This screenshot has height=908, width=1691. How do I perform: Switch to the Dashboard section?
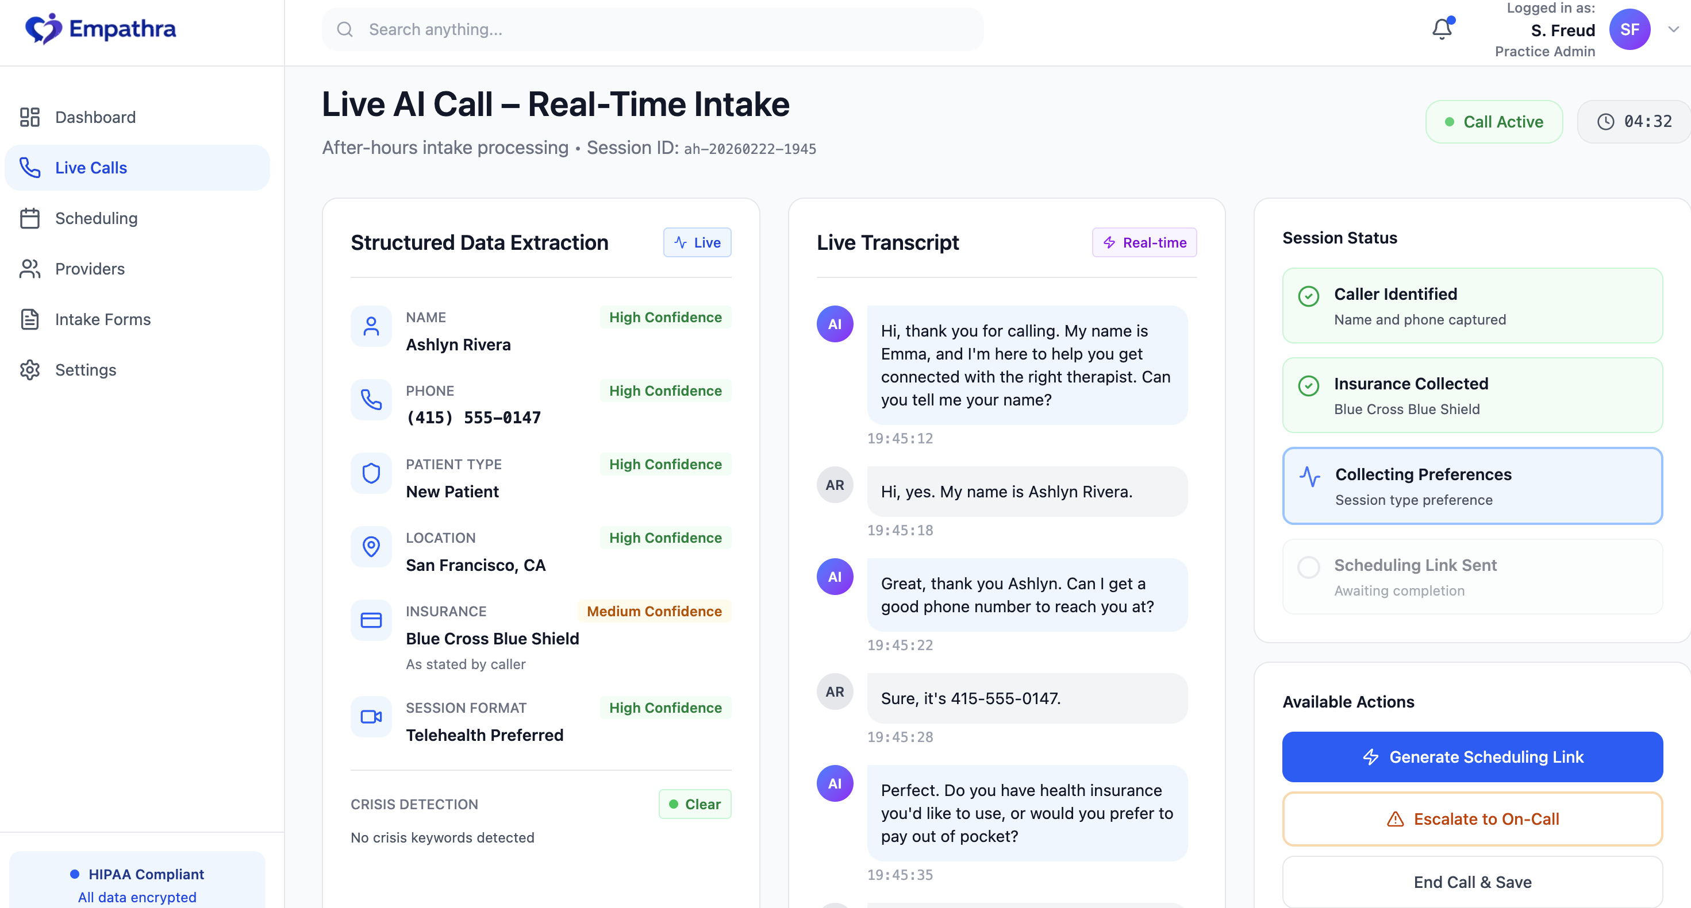coord(95,117)
